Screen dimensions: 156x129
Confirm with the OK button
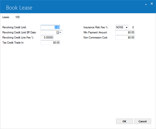click(125, 121)
